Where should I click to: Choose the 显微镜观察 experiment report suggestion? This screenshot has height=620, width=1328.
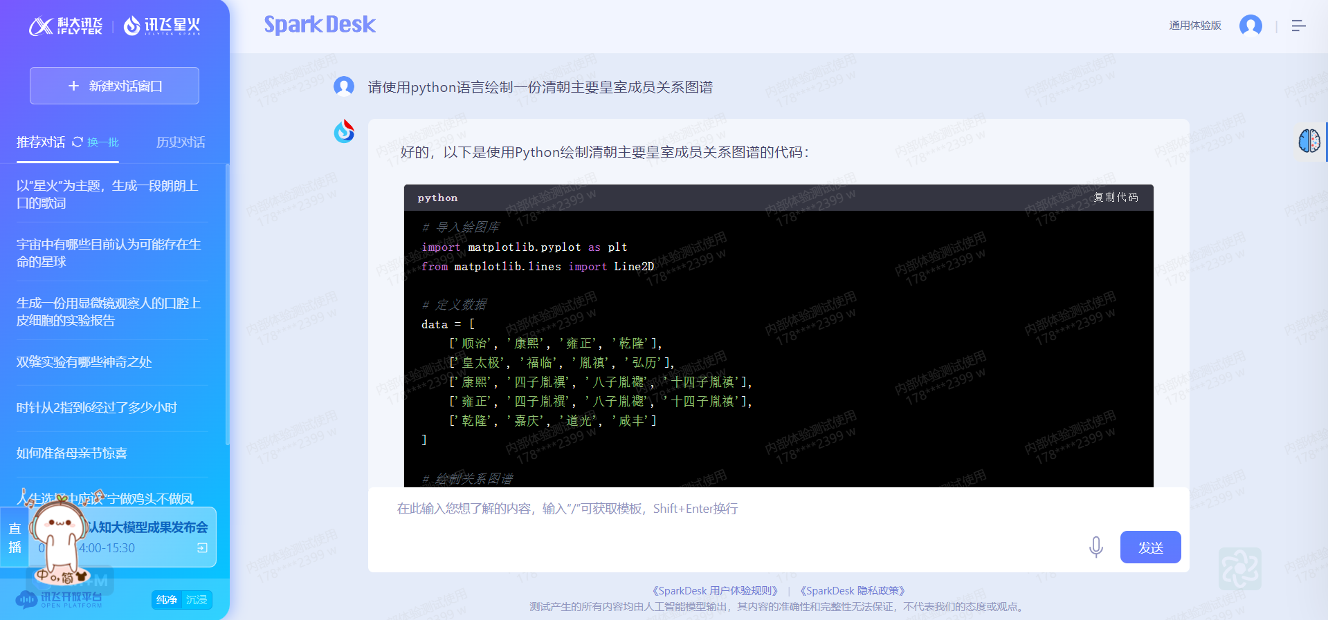coord(112,312)
